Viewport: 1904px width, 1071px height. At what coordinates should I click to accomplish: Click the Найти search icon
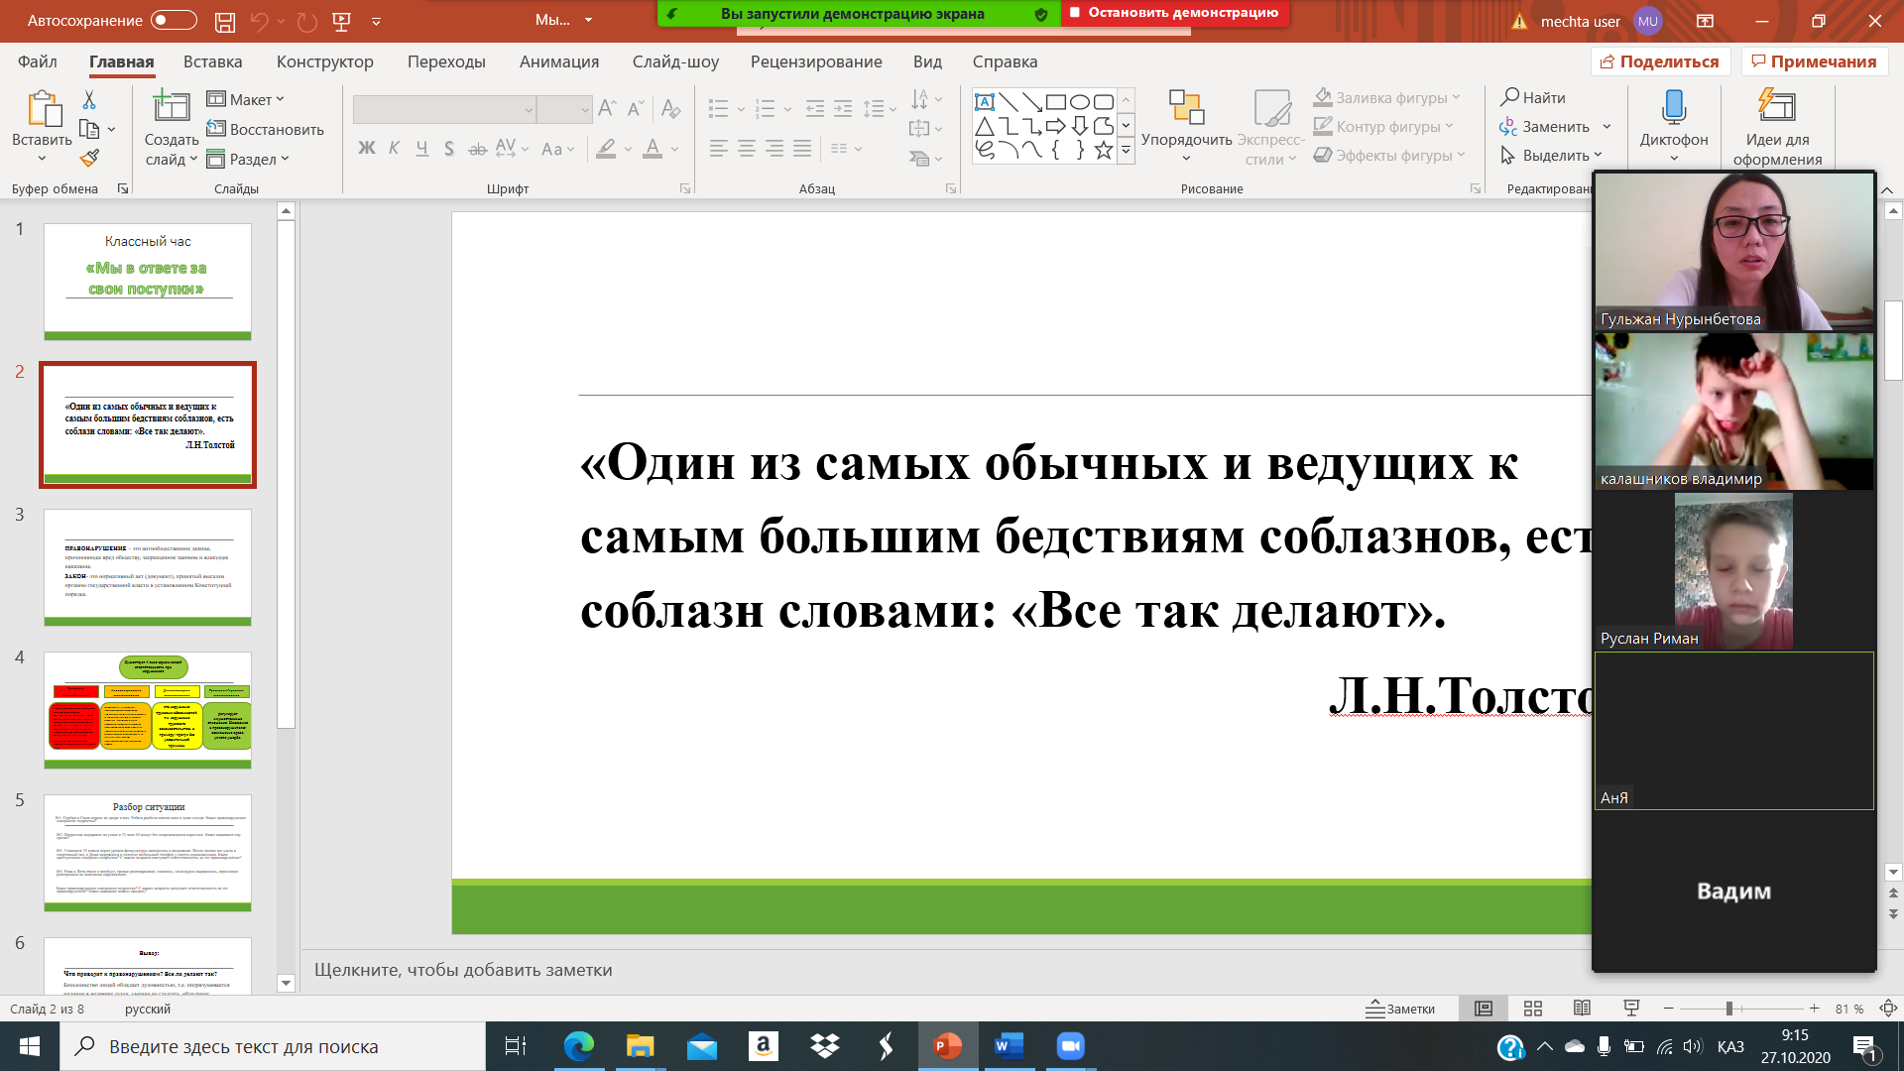1511,97
